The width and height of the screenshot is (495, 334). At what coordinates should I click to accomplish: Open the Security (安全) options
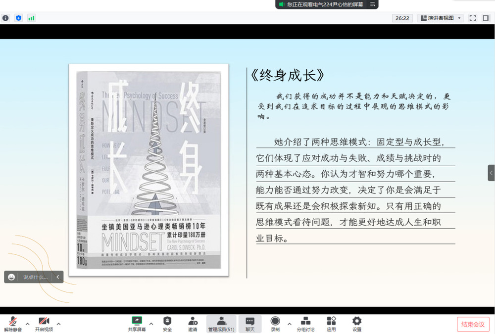167,324
